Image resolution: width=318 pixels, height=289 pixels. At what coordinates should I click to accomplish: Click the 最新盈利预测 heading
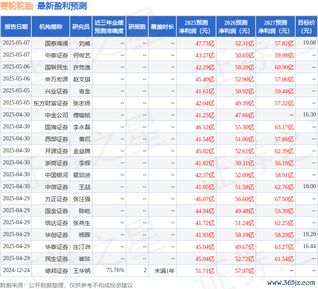(x=62, y=6)
